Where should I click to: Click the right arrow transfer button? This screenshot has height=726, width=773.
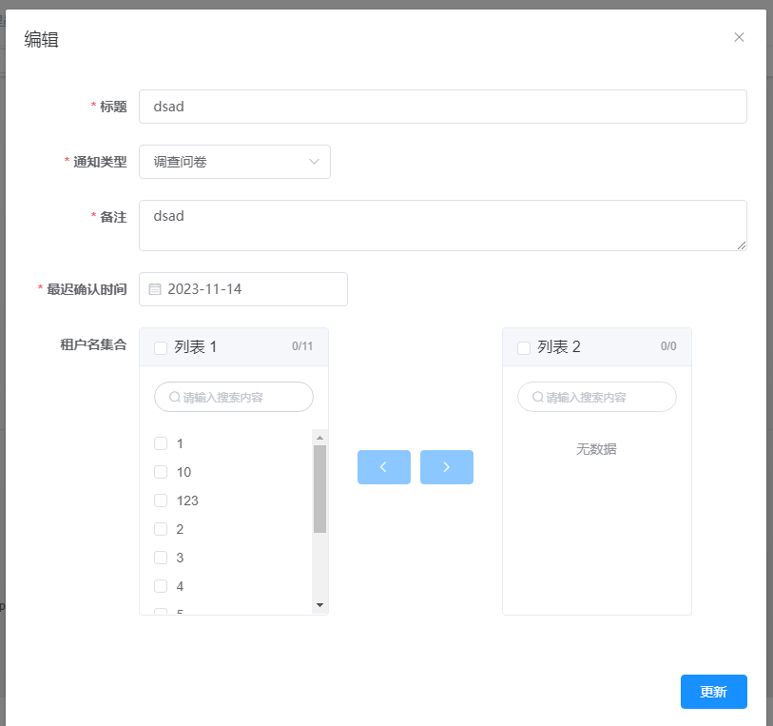pos(446,467)
